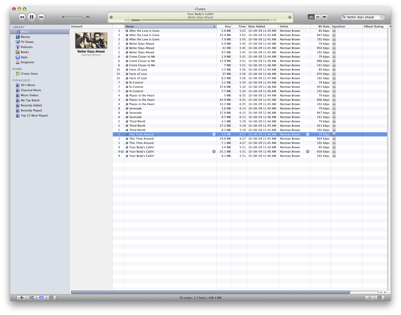Open equalizer dropdown for 870 kbps Facts of Love
The width and height of the screenshot is (401, 315).
334,74
